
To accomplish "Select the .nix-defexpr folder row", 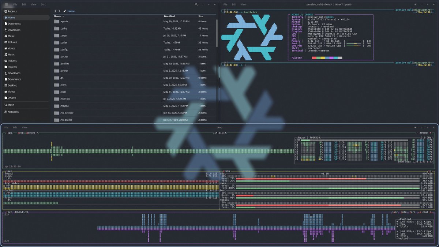I will pyautogui.click(x=134, y=113).
